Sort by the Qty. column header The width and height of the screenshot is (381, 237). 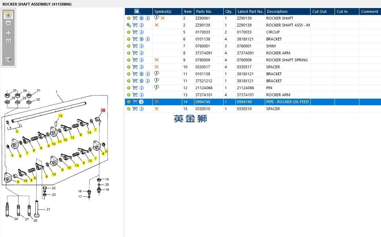click(x=229, y=12)
